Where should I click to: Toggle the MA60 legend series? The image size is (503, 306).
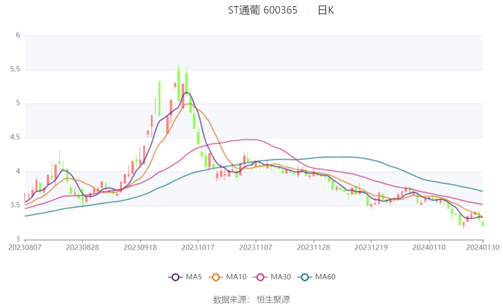(317, 277)
